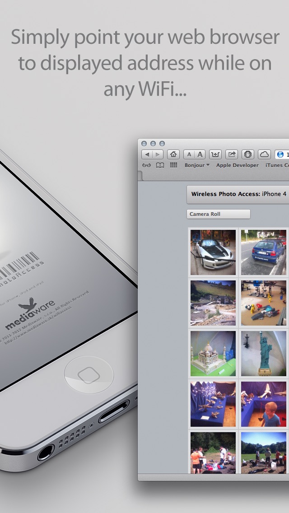Open Apple Developer bookmark
289x513 pixels.
pos(237,165)
